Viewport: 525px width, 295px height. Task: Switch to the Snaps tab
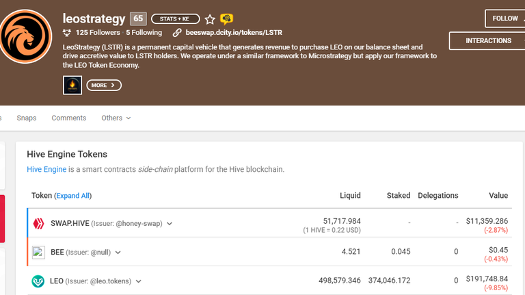click(27, 118)
